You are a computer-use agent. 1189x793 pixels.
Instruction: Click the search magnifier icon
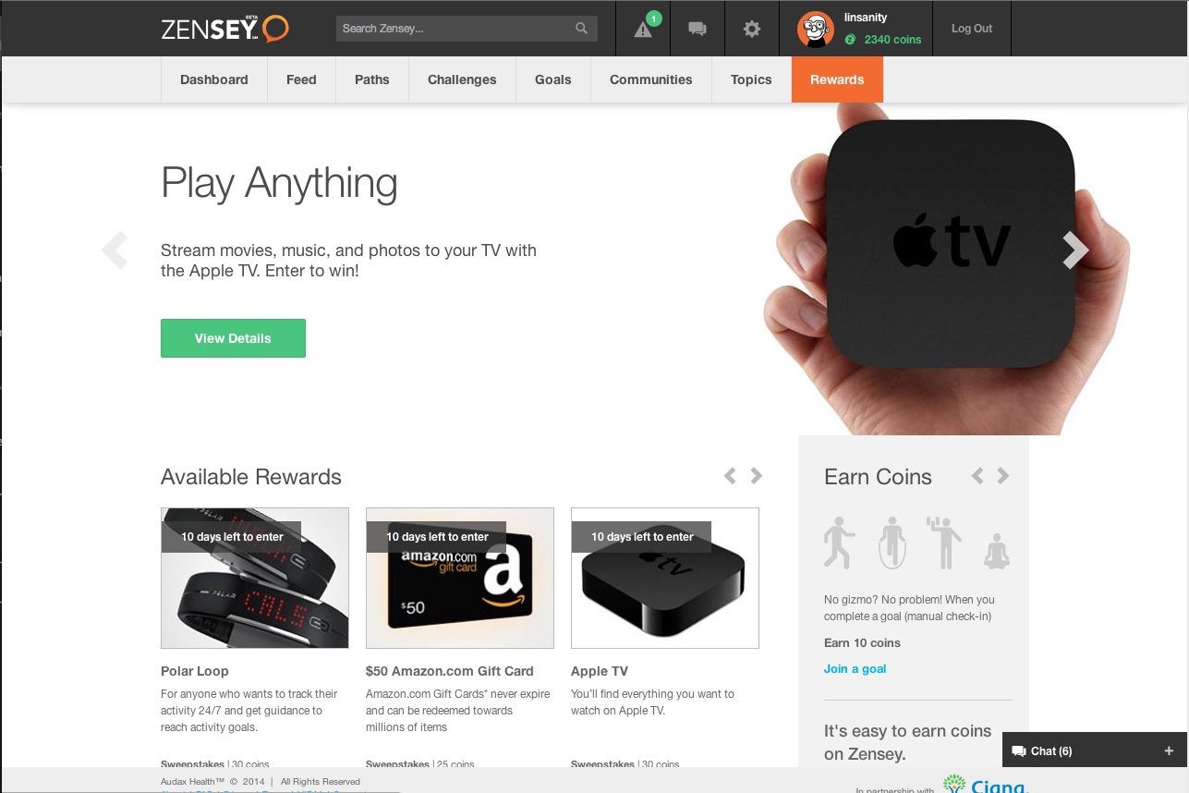tap(581, 29)
